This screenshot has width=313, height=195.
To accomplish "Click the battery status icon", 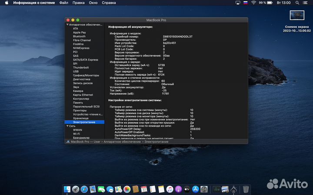I will (270, 3).
